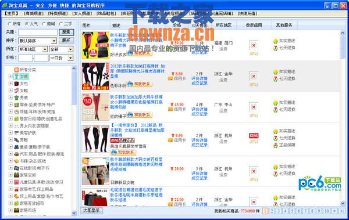Expand the 男鞋 tree node
The width and height of the screenshot is (349, 220).
coord(10,140)
